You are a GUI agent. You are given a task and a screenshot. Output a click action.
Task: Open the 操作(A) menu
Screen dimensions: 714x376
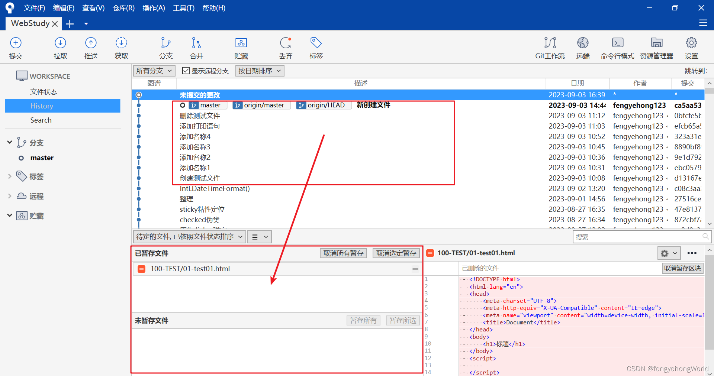pos(154,8)
